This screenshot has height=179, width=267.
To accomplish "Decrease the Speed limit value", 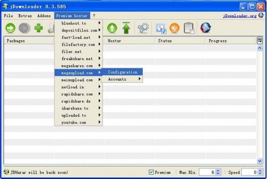I will [x=260, y=174].
